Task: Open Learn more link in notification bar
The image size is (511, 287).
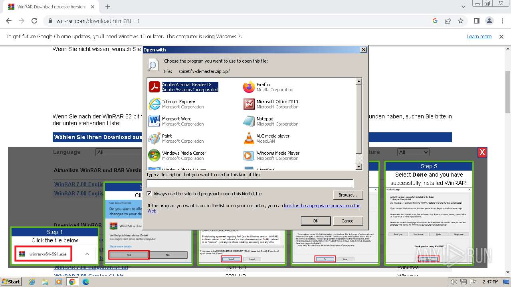Action: (479, 36)
